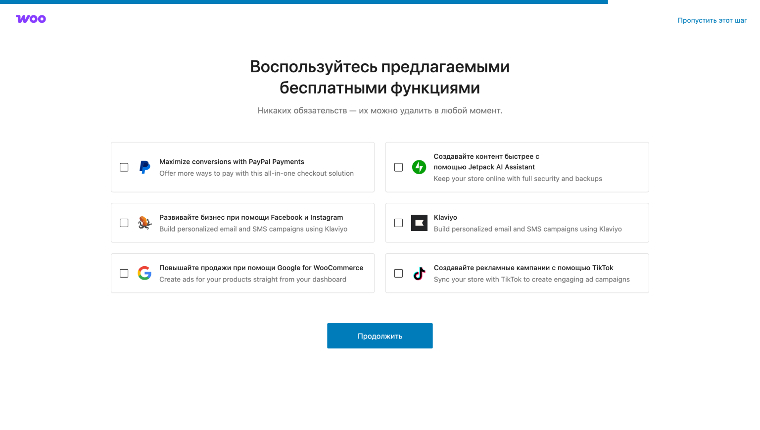Image resolution: width=760 pixels, height=430 pixels.
Task: Check the Jetpack AI Assistant option
Action: click(398, 167)
